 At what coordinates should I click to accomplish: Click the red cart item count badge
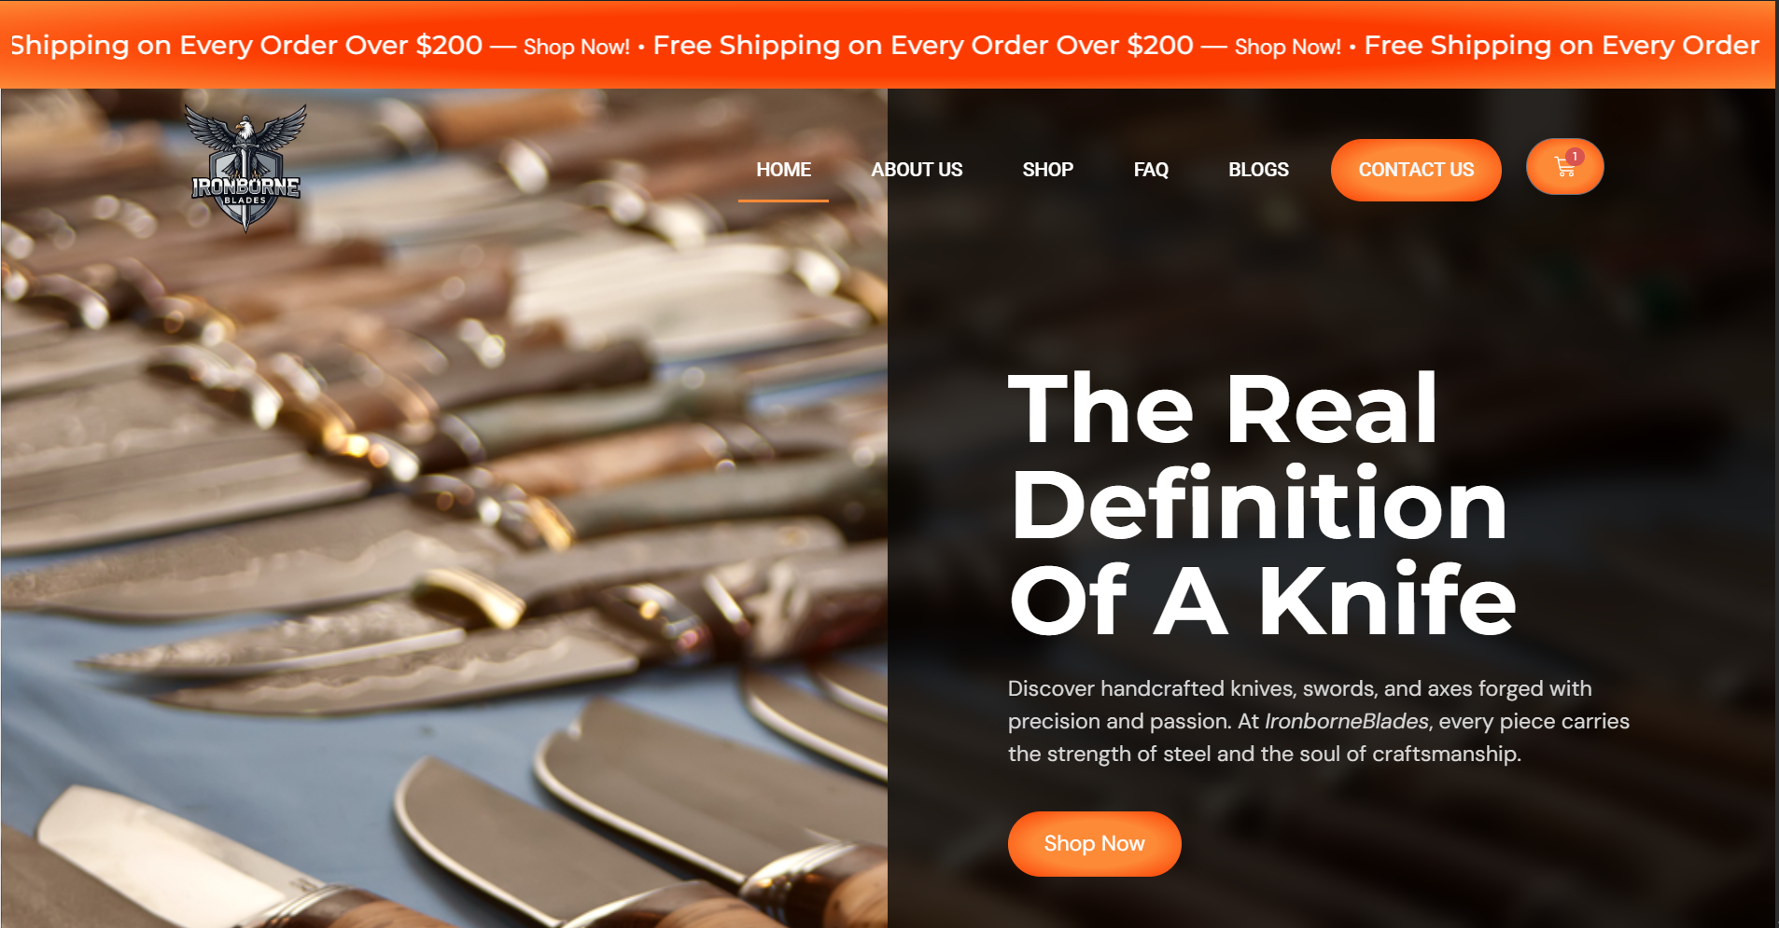pyautogui.click(x=1575, y=156)
